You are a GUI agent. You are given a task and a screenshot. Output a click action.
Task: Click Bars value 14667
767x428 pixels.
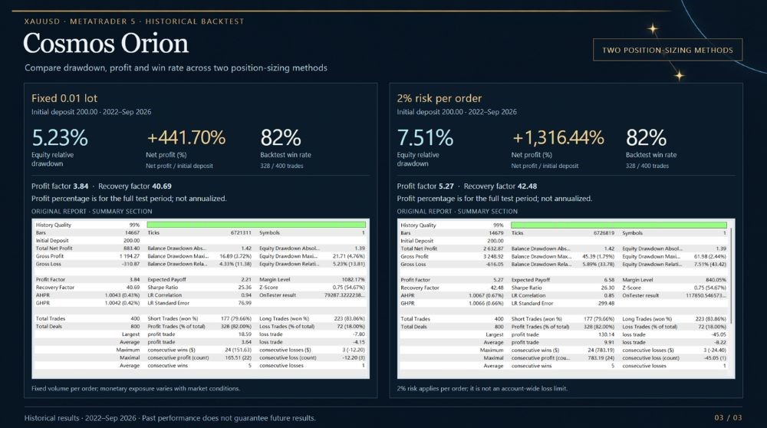click(132, 233)
